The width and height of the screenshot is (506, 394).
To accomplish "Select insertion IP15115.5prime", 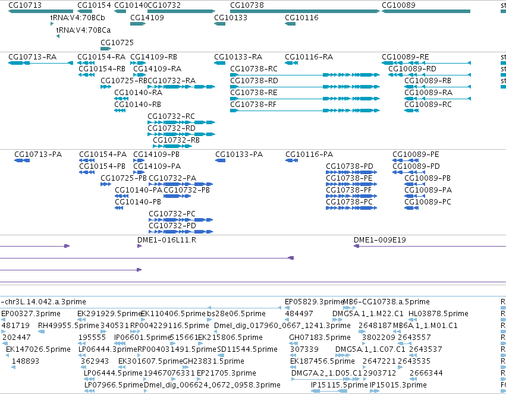I will click(339, 385).
